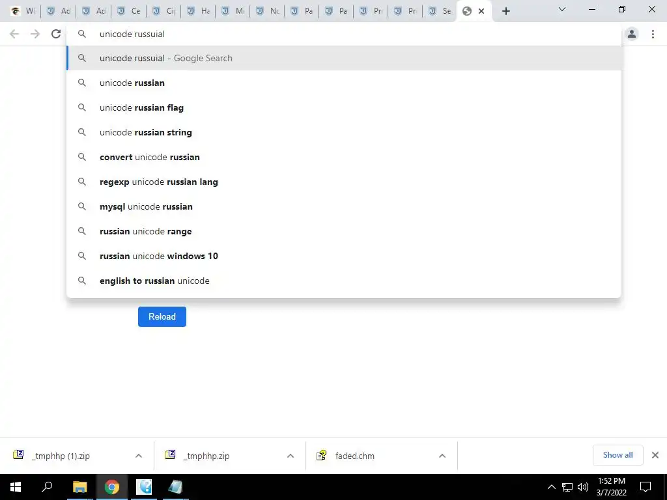Expand options chevron for faded.chm

coord(442,456)
